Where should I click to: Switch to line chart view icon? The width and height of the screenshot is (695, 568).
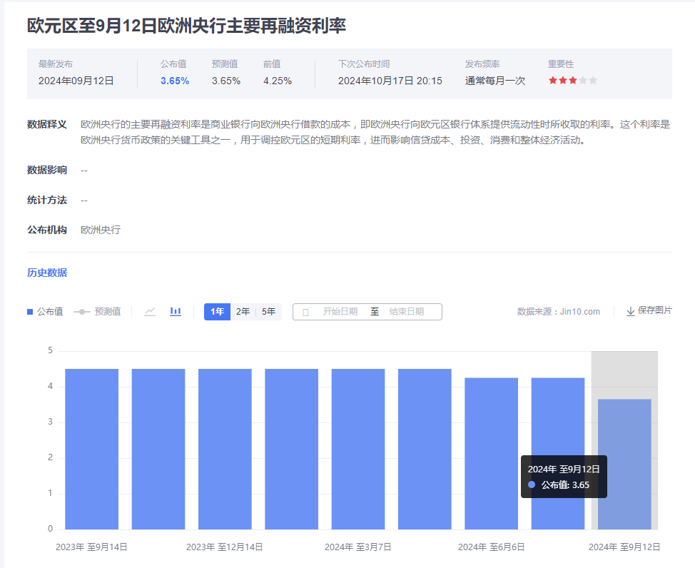pos(150,312)
